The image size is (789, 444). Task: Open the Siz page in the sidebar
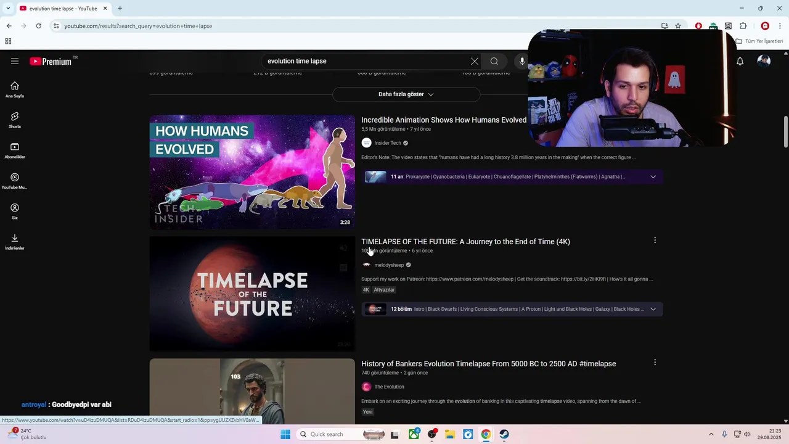coord(15,211)
